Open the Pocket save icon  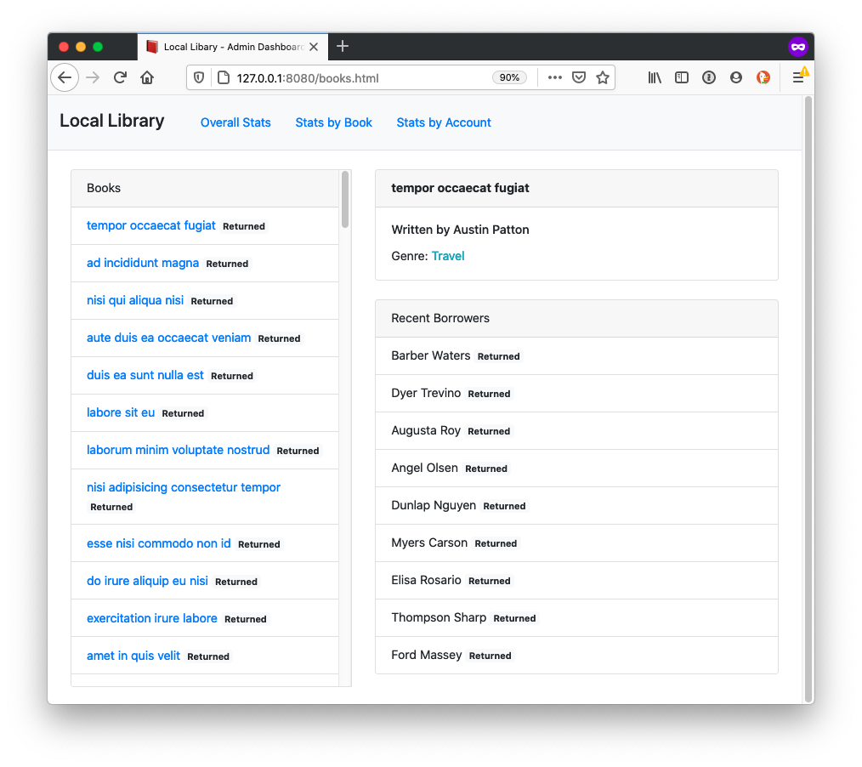pos(579,77)
